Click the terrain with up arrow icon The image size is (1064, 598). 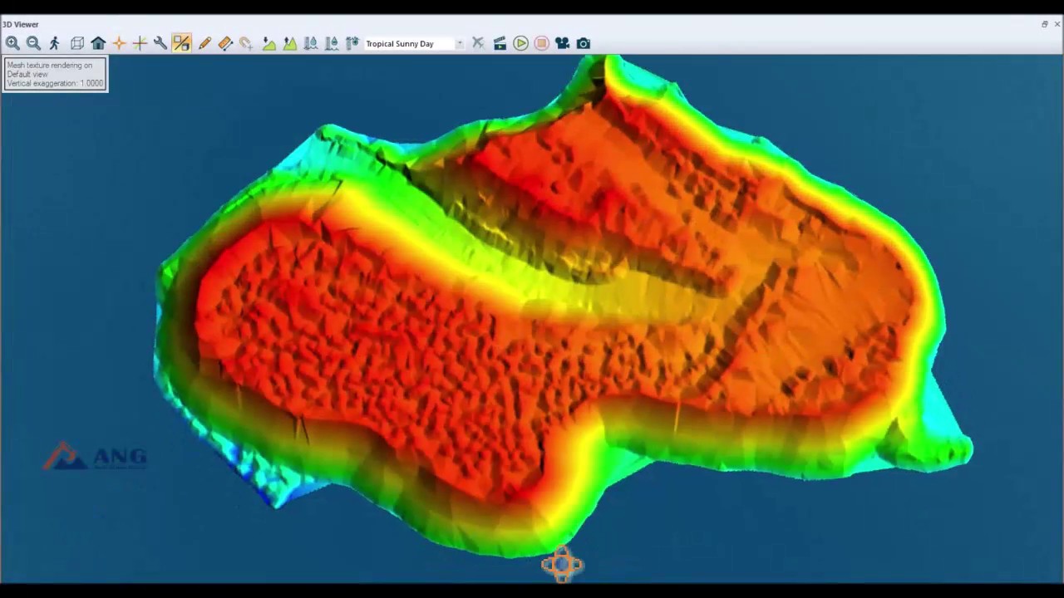[290, 43]
